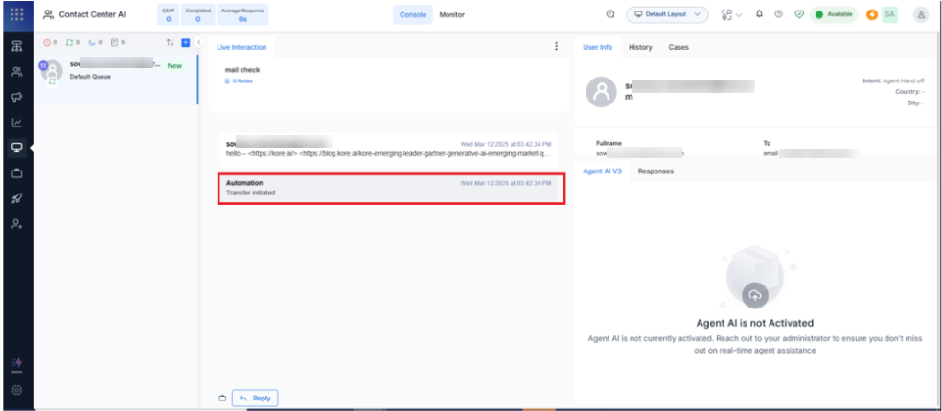942x411 pixels.
Task: Select the agent console monitor sidebar icon
Action: point(16,148)
